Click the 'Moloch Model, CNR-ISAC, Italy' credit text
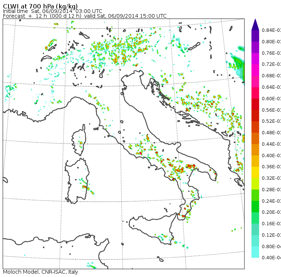 [41, 272]
